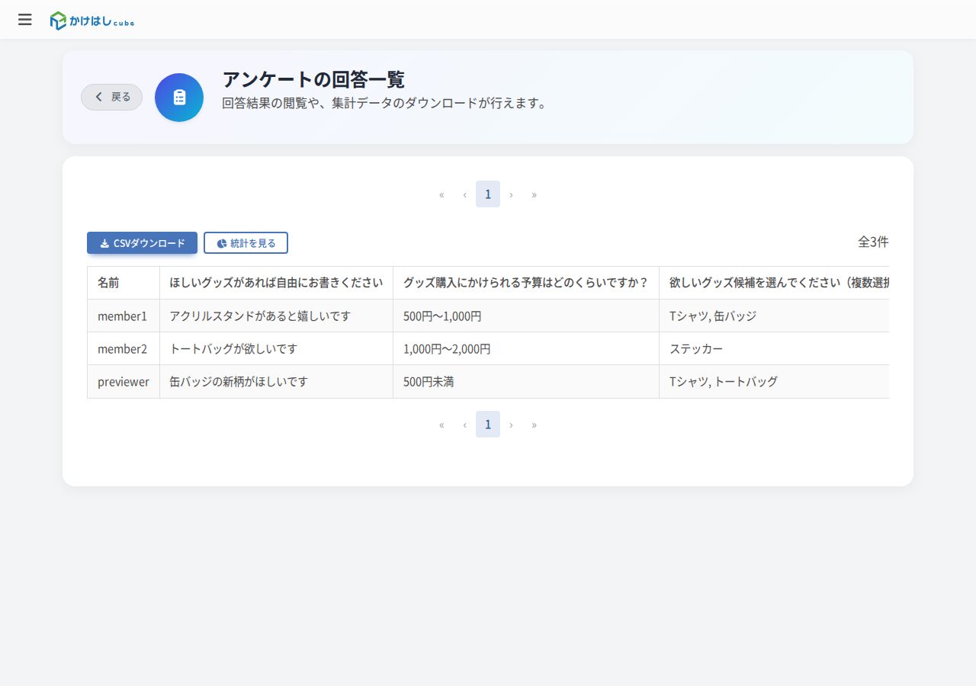Click the 名前 column header
This screenshot has width=976, height=686.
click(124, 283)
